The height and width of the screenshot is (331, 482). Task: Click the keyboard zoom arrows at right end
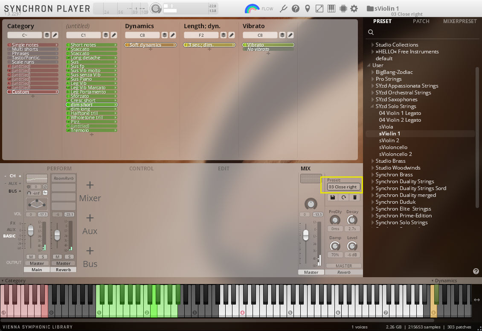(477, 299)
